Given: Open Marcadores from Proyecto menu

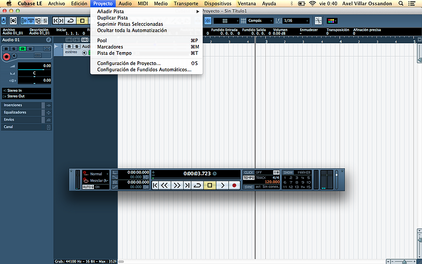Looking at the screenshot, I should [147, 47].
